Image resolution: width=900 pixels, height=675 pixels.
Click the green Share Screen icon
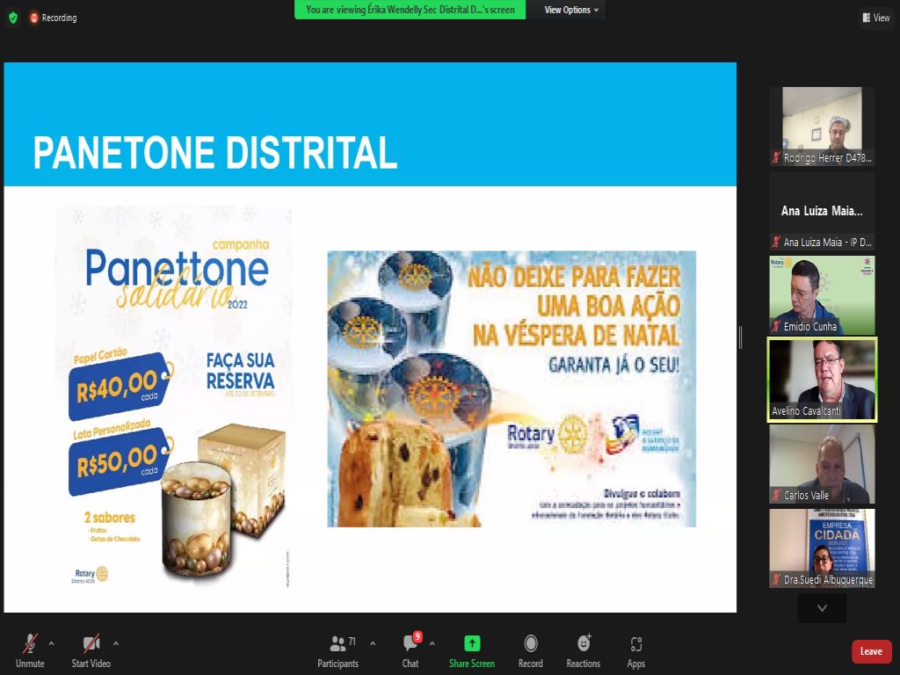click(472, 643)
